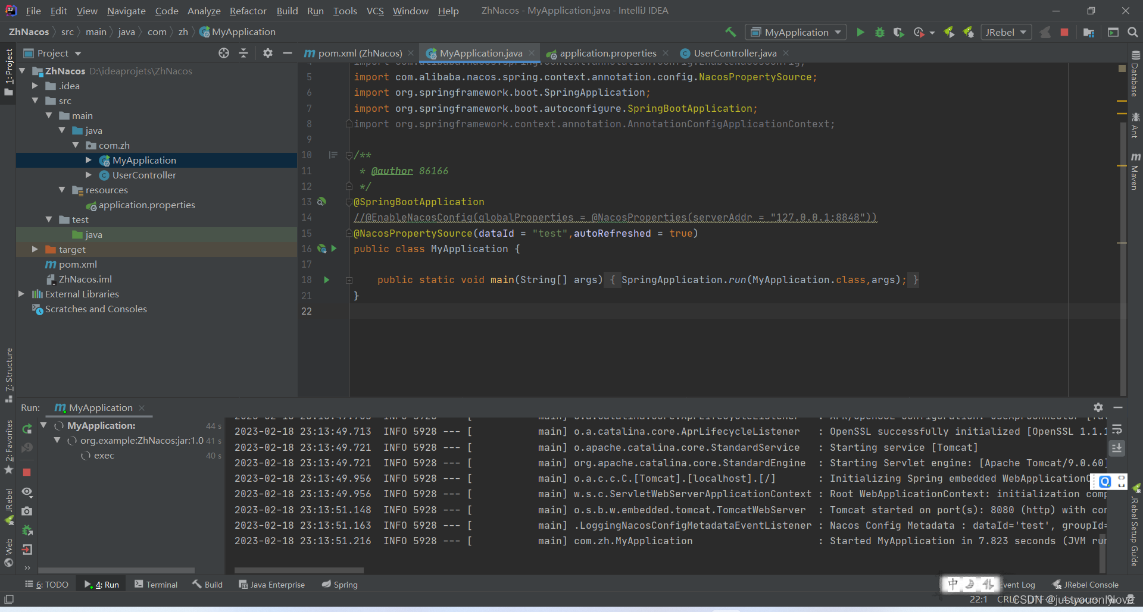The image size is (1143, 612).
Task: Open Run panel settings gear
Action: point(1098,407)
